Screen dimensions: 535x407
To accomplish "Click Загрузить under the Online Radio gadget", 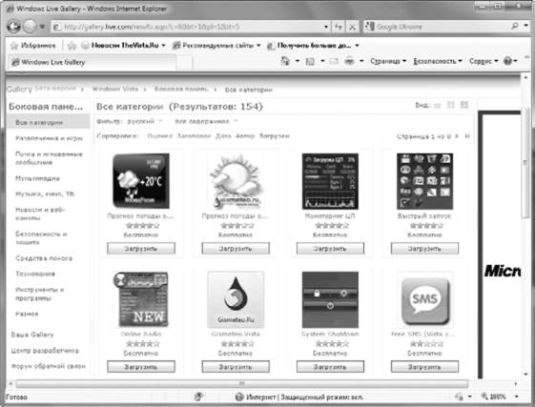I will point(141,367).
